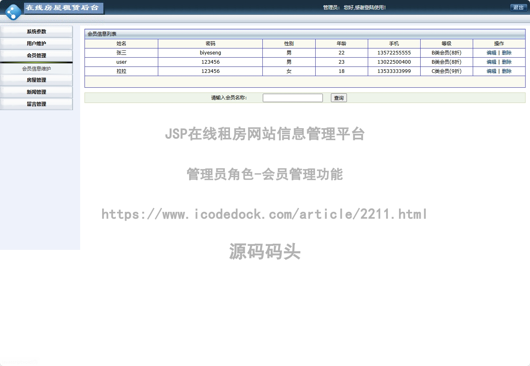
Task: Select the name cell user
Action: (x=121, y=62)
